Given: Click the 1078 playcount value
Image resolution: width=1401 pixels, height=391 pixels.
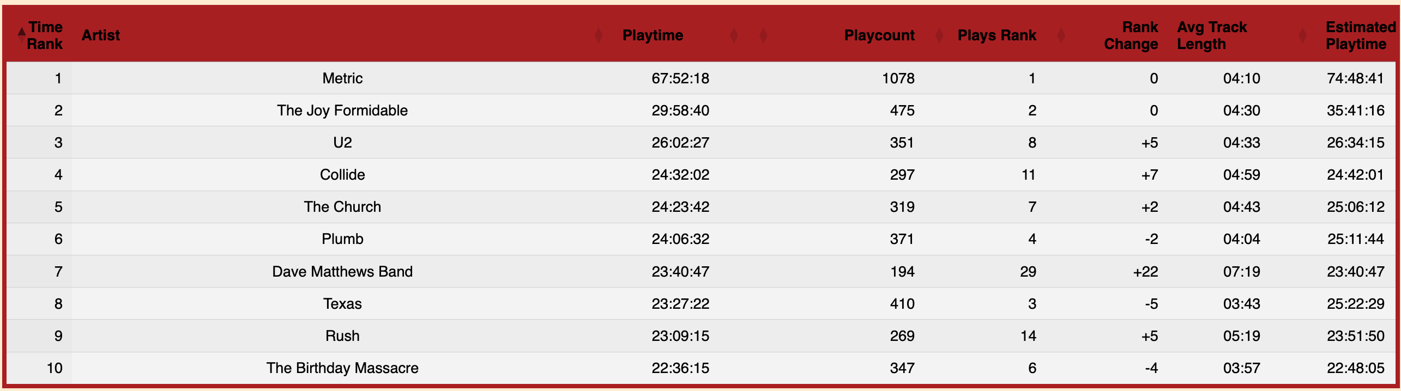Looking at the screenshot, I should click(898, 78).
